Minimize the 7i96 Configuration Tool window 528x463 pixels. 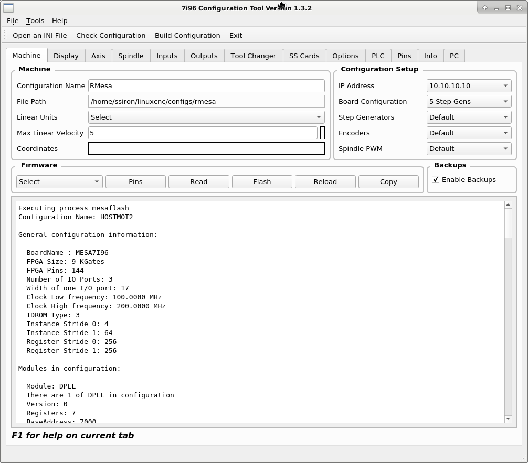497,8
